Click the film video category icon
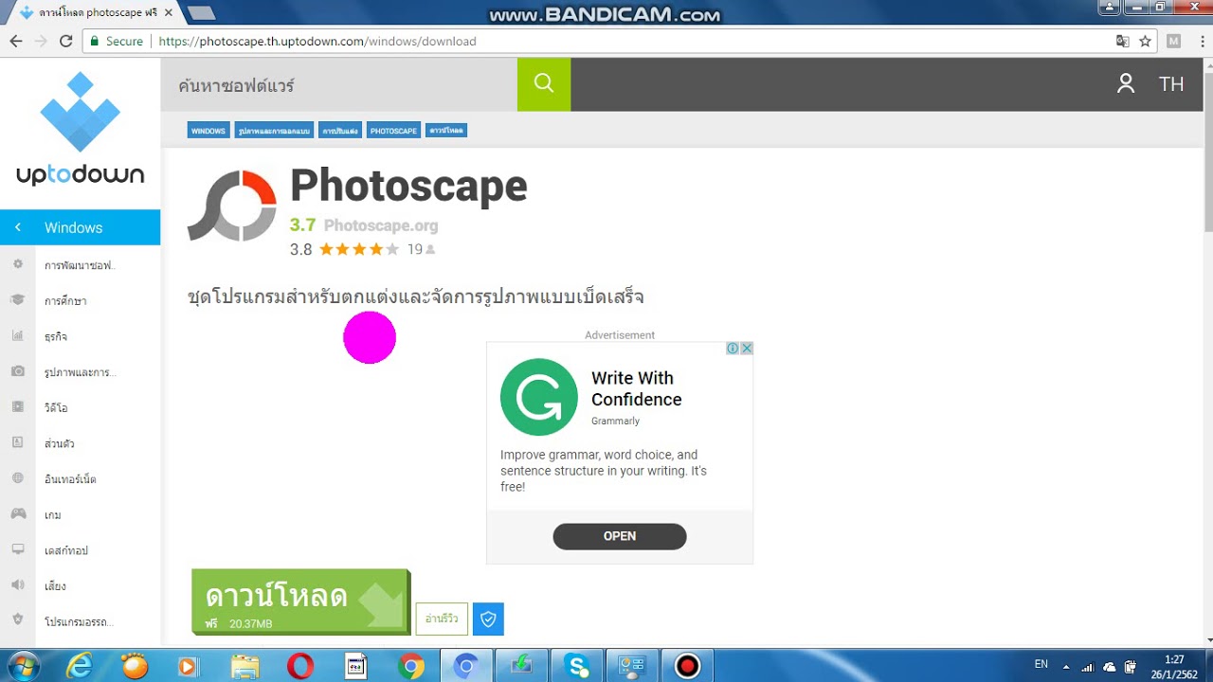The image size is (1213, 682). (18, 407)
